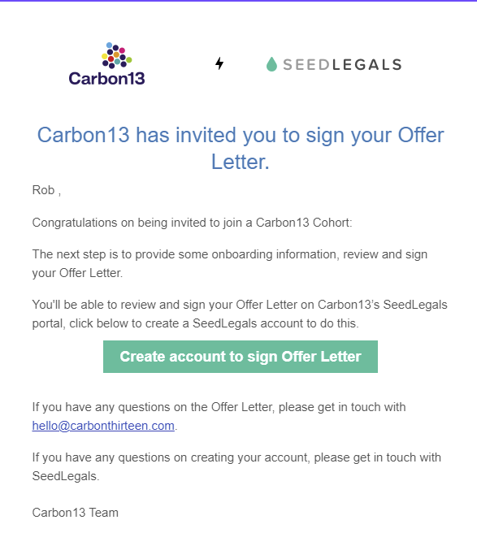The height and width of the screenshot is (533, 477).
Task: Open the hello@carbonthirteen.com email link
Action: [103, 426]
